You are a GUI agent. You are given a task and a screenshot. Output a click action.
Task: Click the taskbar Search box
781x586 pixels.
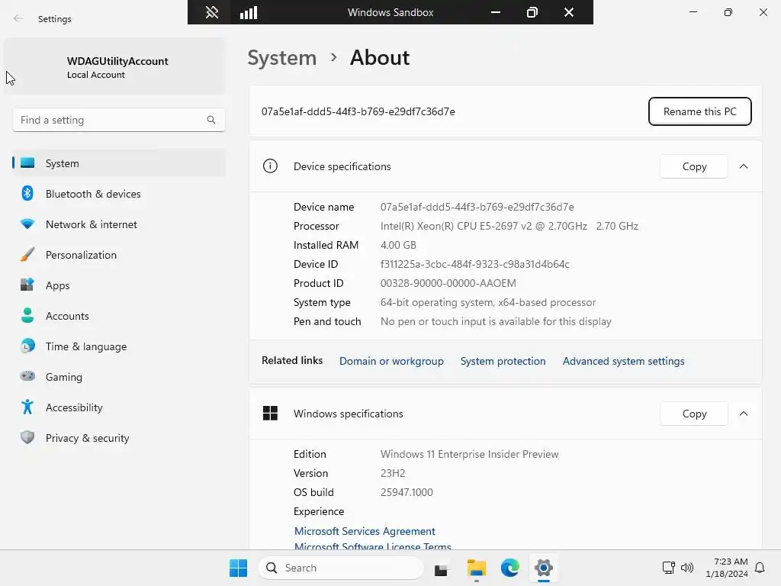coord(341,568)
